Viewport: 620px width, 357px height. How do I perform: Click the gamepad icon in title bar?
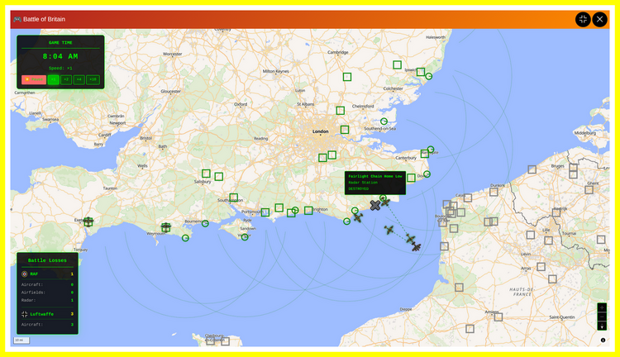pos(17,19)
